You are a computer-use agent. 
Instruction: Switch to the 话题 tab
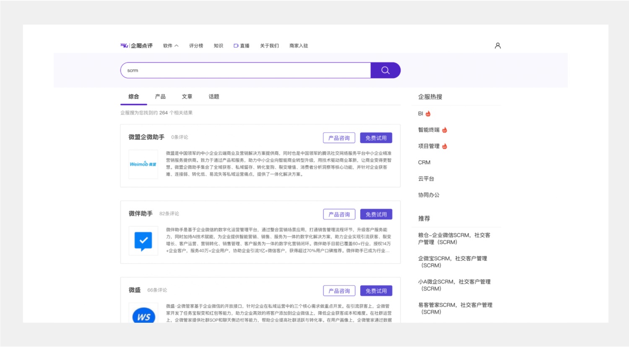214,97
